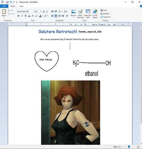Viewport: 142px width, 149px height.
Task: Click the Replace button
Action: (x=105, y=14)
